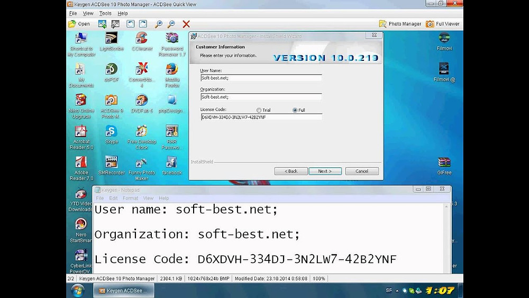Click the Nero StartSmart desktop icon
The height and width of the screenshot is (298, 529).
tap(80, 231)
